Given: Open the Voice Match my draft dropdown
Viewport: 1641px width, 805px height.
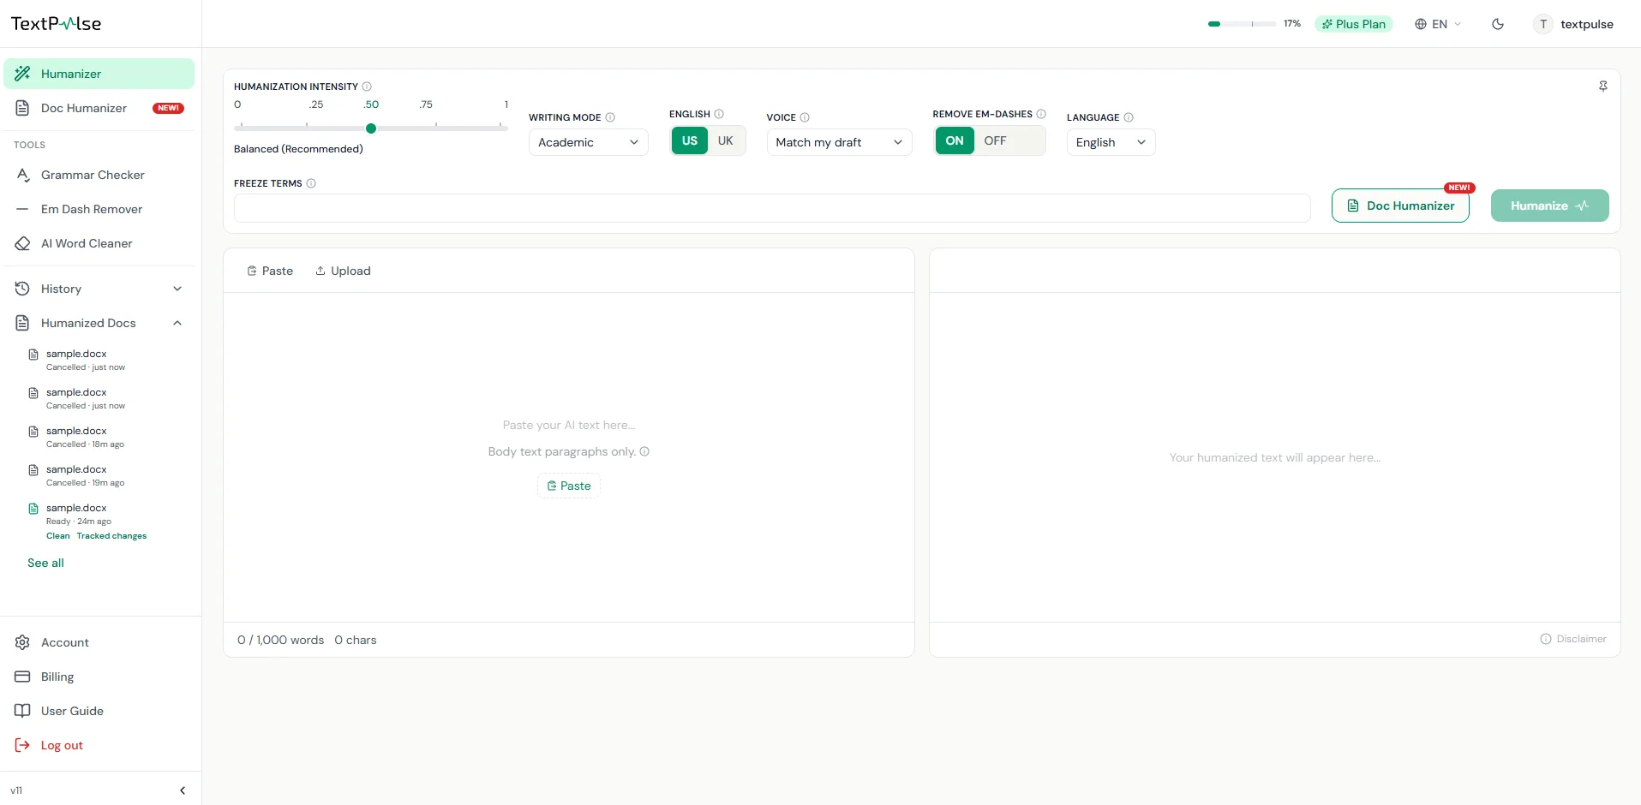Looking at the screenshot, I should 839,142.
